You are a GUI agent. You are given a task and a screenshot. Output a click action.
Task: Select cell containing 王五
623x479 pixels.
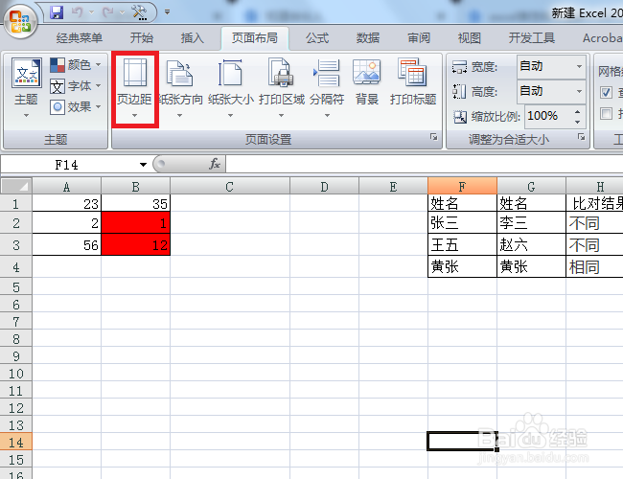[x=462, y=244]
